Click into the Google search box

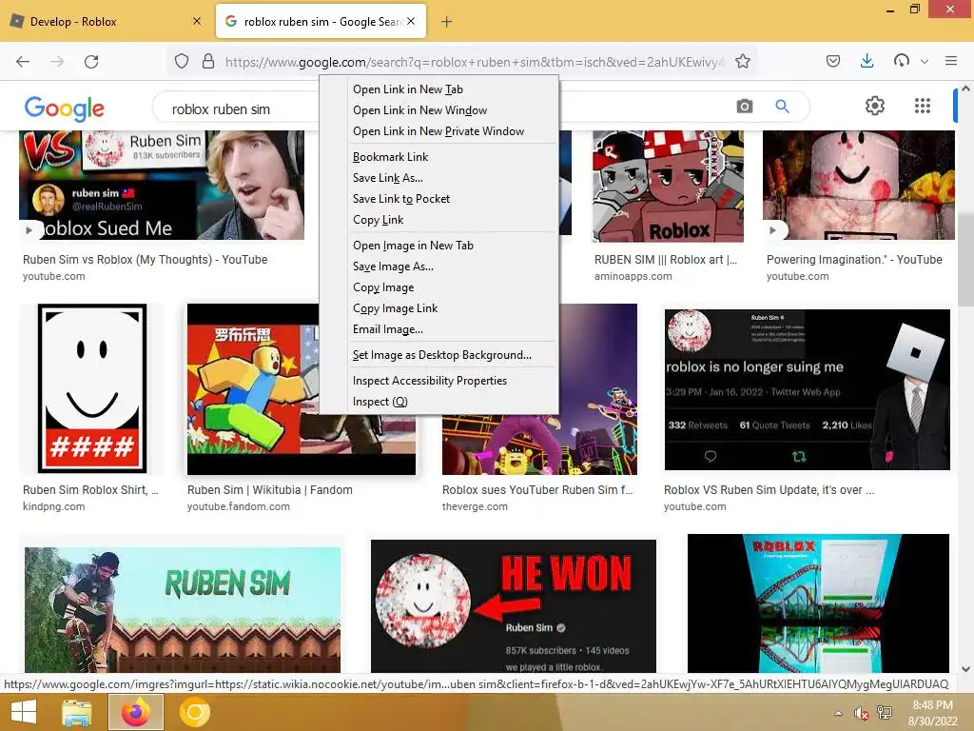[236, 109]
